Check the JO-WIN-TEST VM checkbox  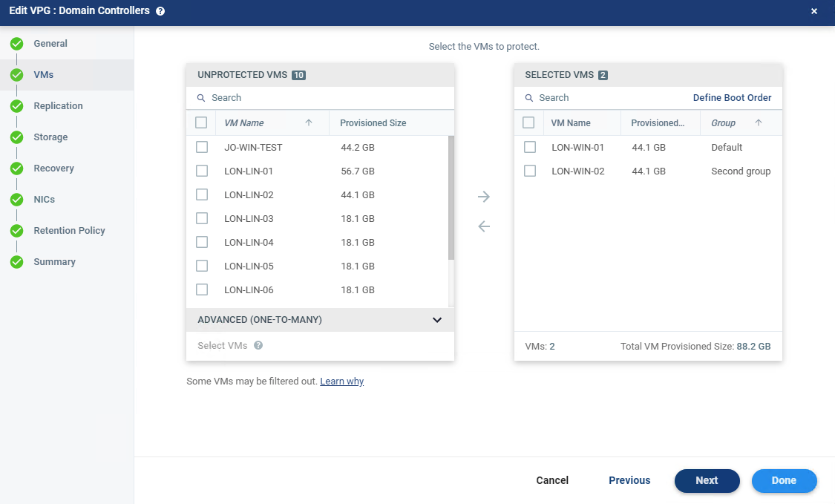202,147
